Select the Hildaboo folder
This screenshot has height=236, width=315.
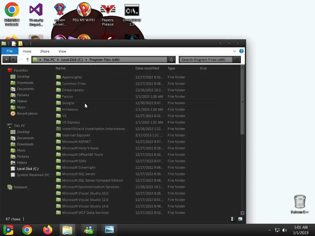click(x=137, y=109)
